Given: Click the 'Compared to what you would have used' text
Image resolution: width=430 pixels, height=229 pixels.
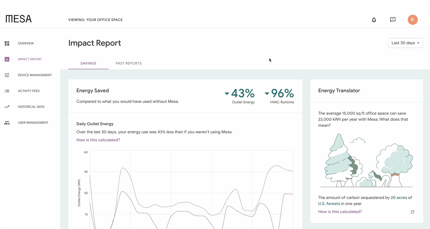Looking at the screenshot, I should (128, 101).
